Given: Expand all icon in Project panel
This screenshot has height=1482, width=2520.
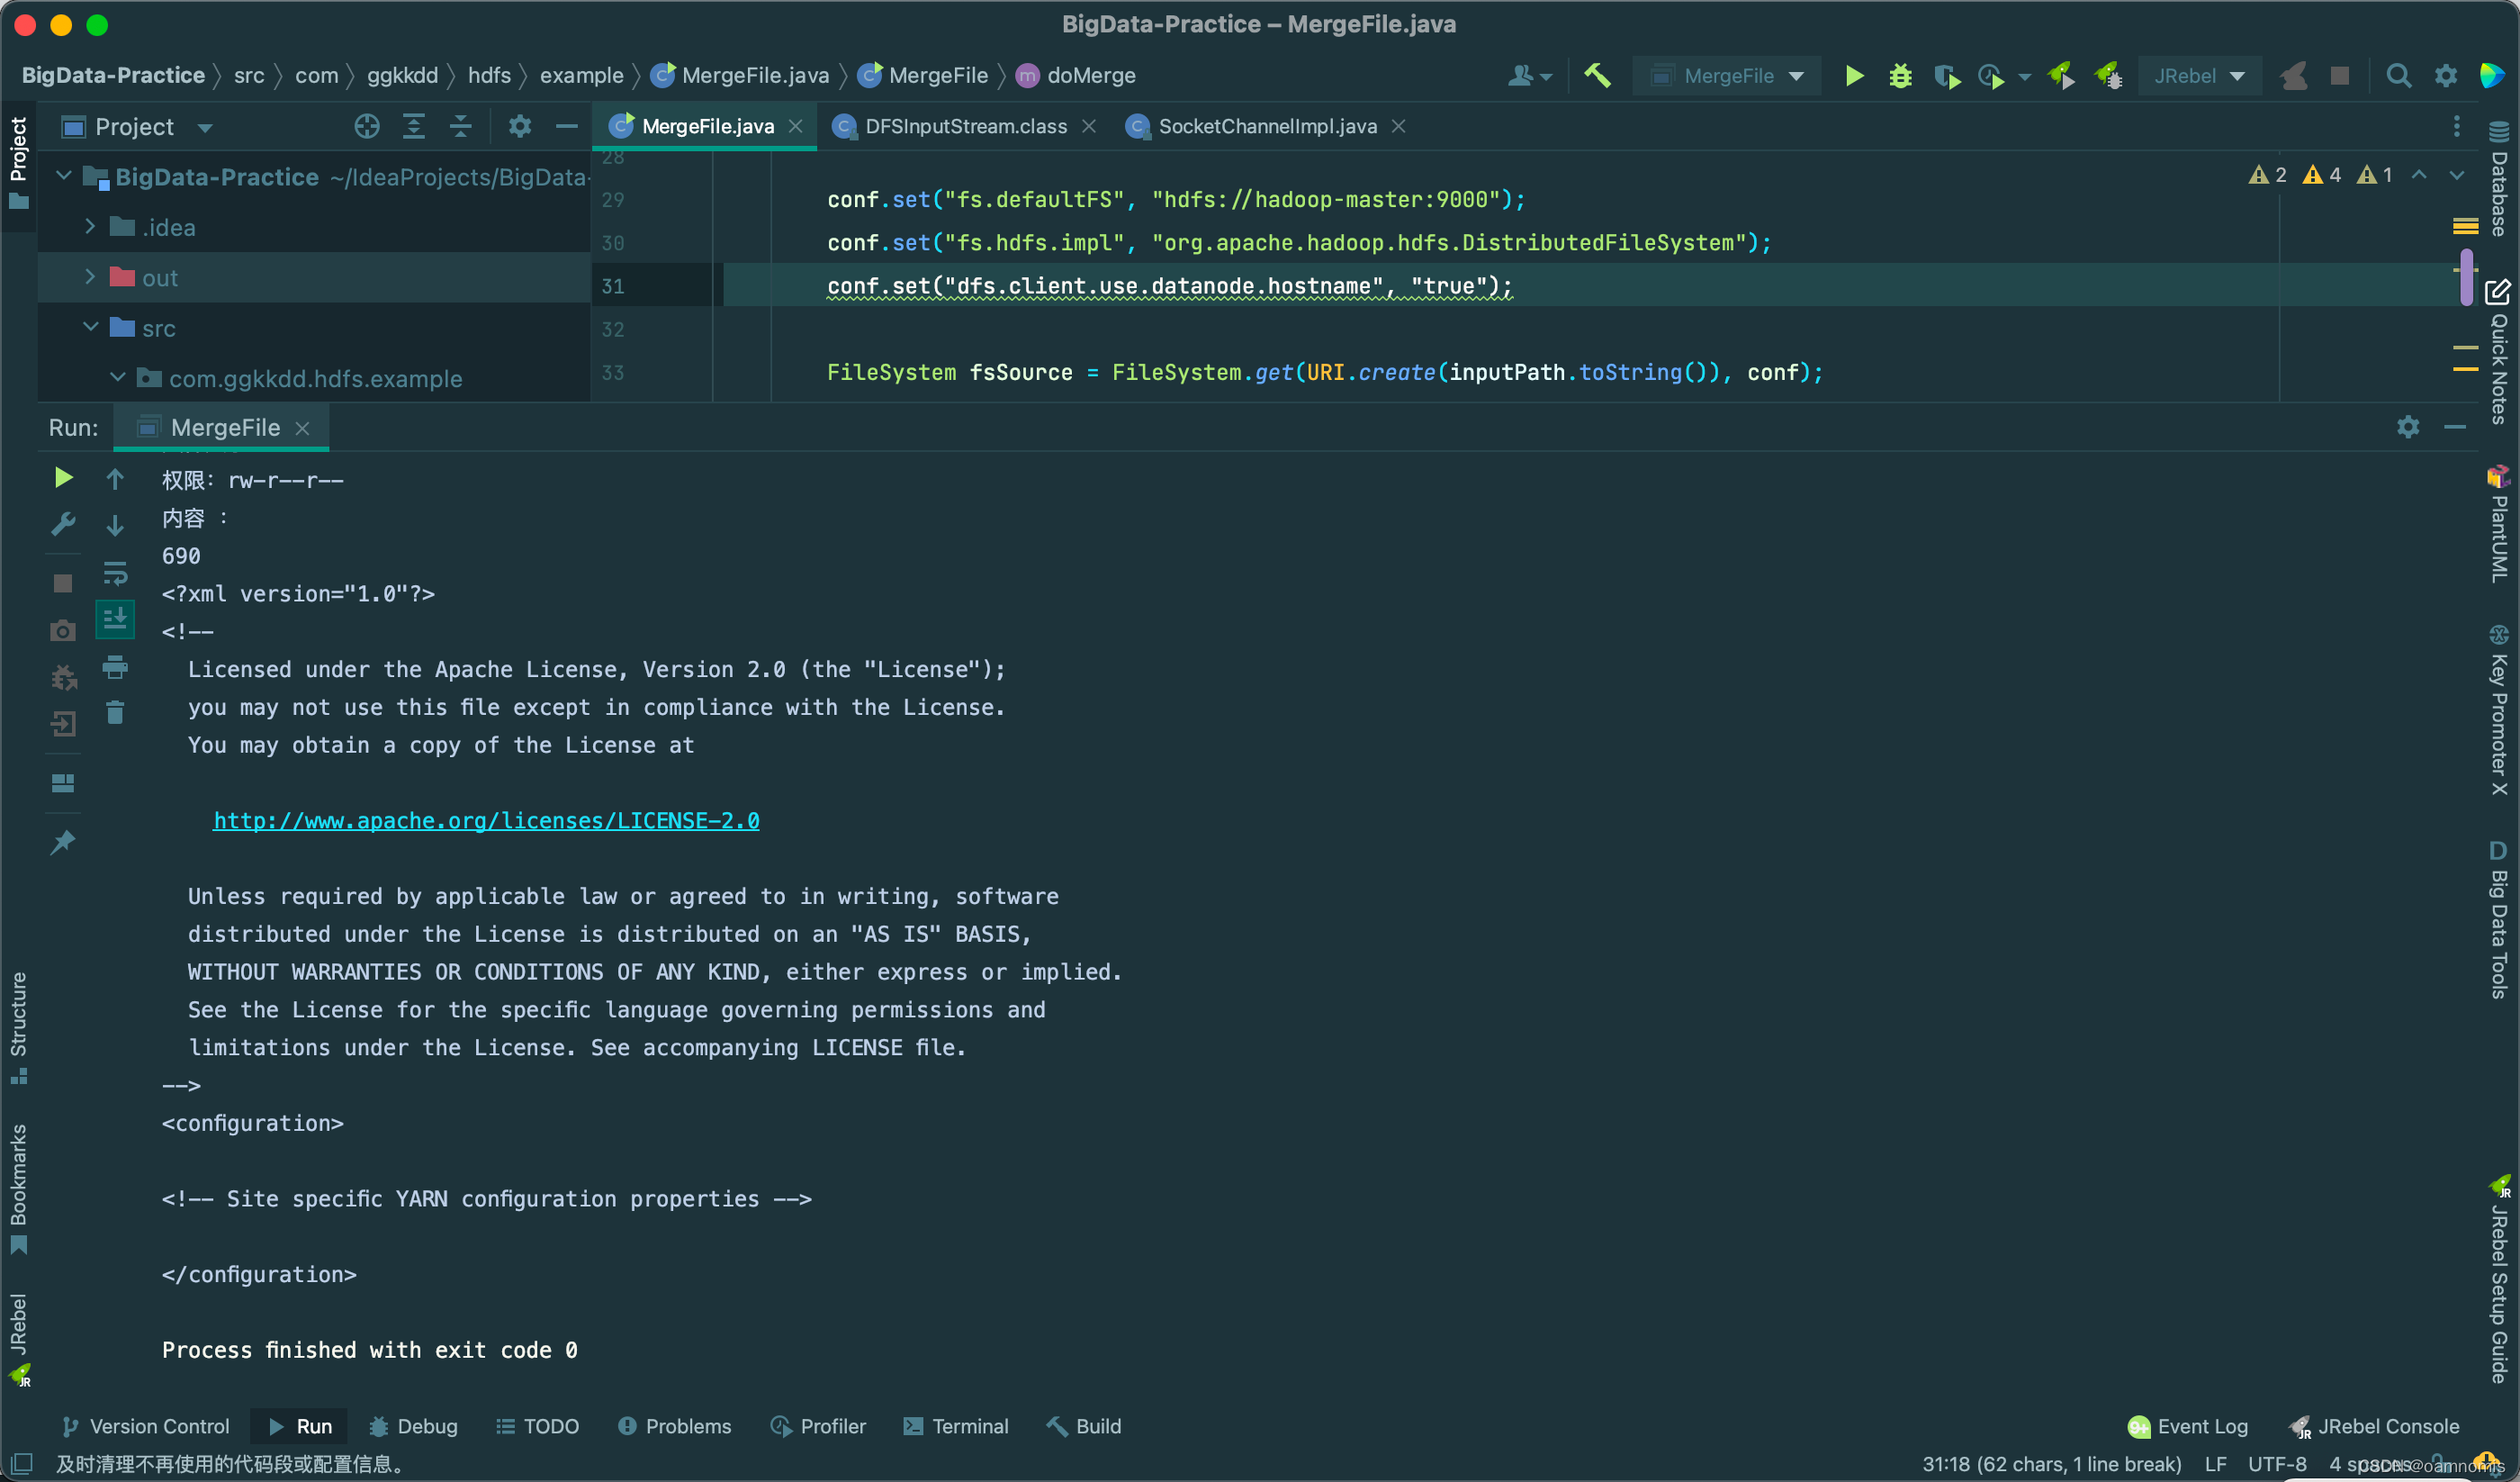Looking at the screenshot, I should pos(413,126).
